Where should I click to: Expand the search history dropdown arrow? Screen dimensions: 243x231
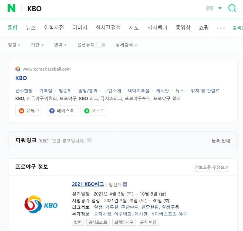220,8
